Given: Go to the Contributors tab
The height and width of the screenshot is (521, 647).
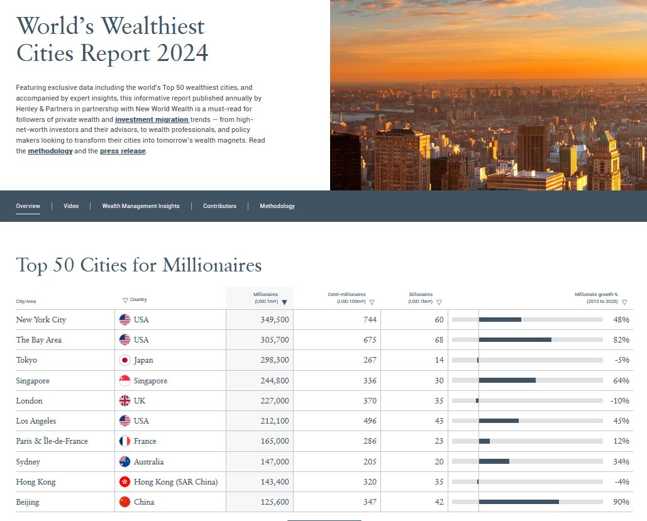Looking at the screenshot, I should pyautogui.click(x=219, y=206).
